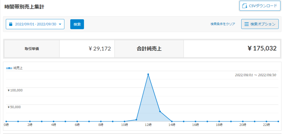The width and height of the screenshot is (283, 134).
Task: Toggle the 純売上 series legend label
Action: [x=18, y=68]
